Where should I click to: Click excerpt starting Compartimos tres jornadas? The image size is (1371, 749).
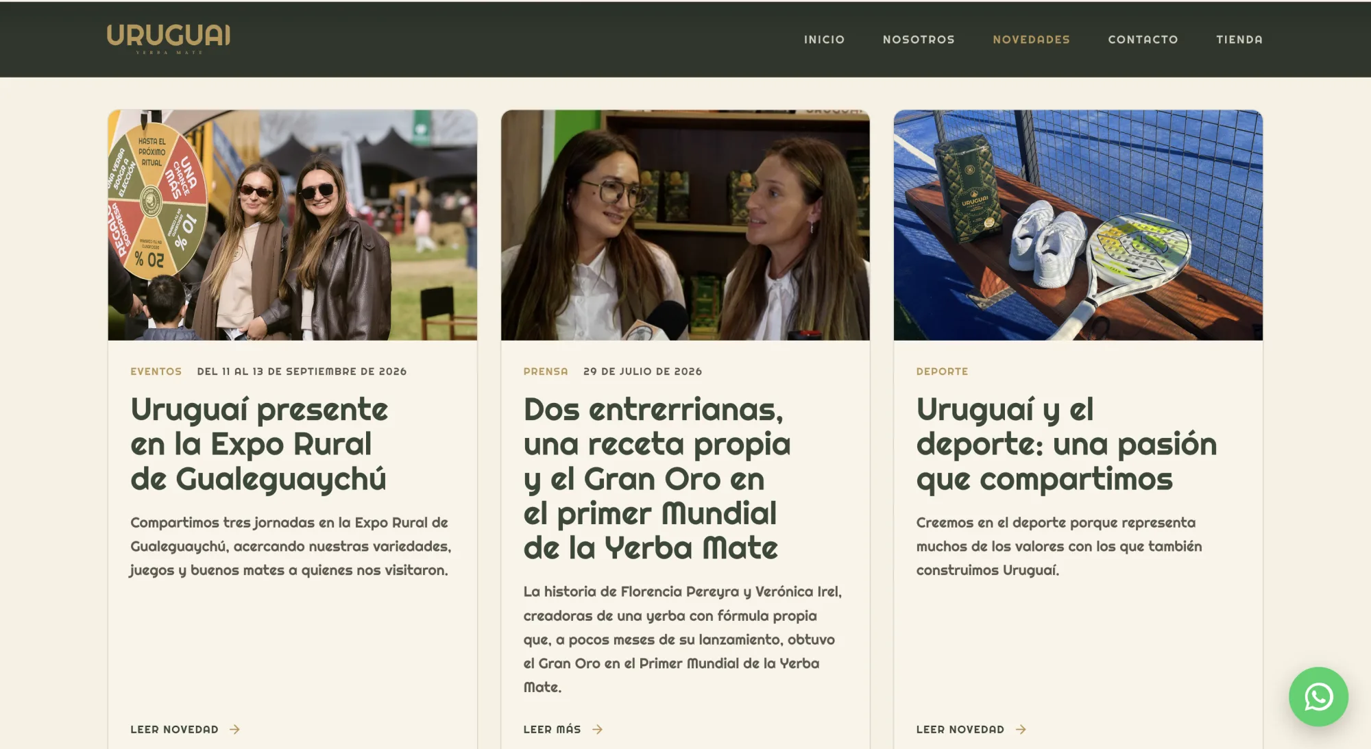[291, 546]
